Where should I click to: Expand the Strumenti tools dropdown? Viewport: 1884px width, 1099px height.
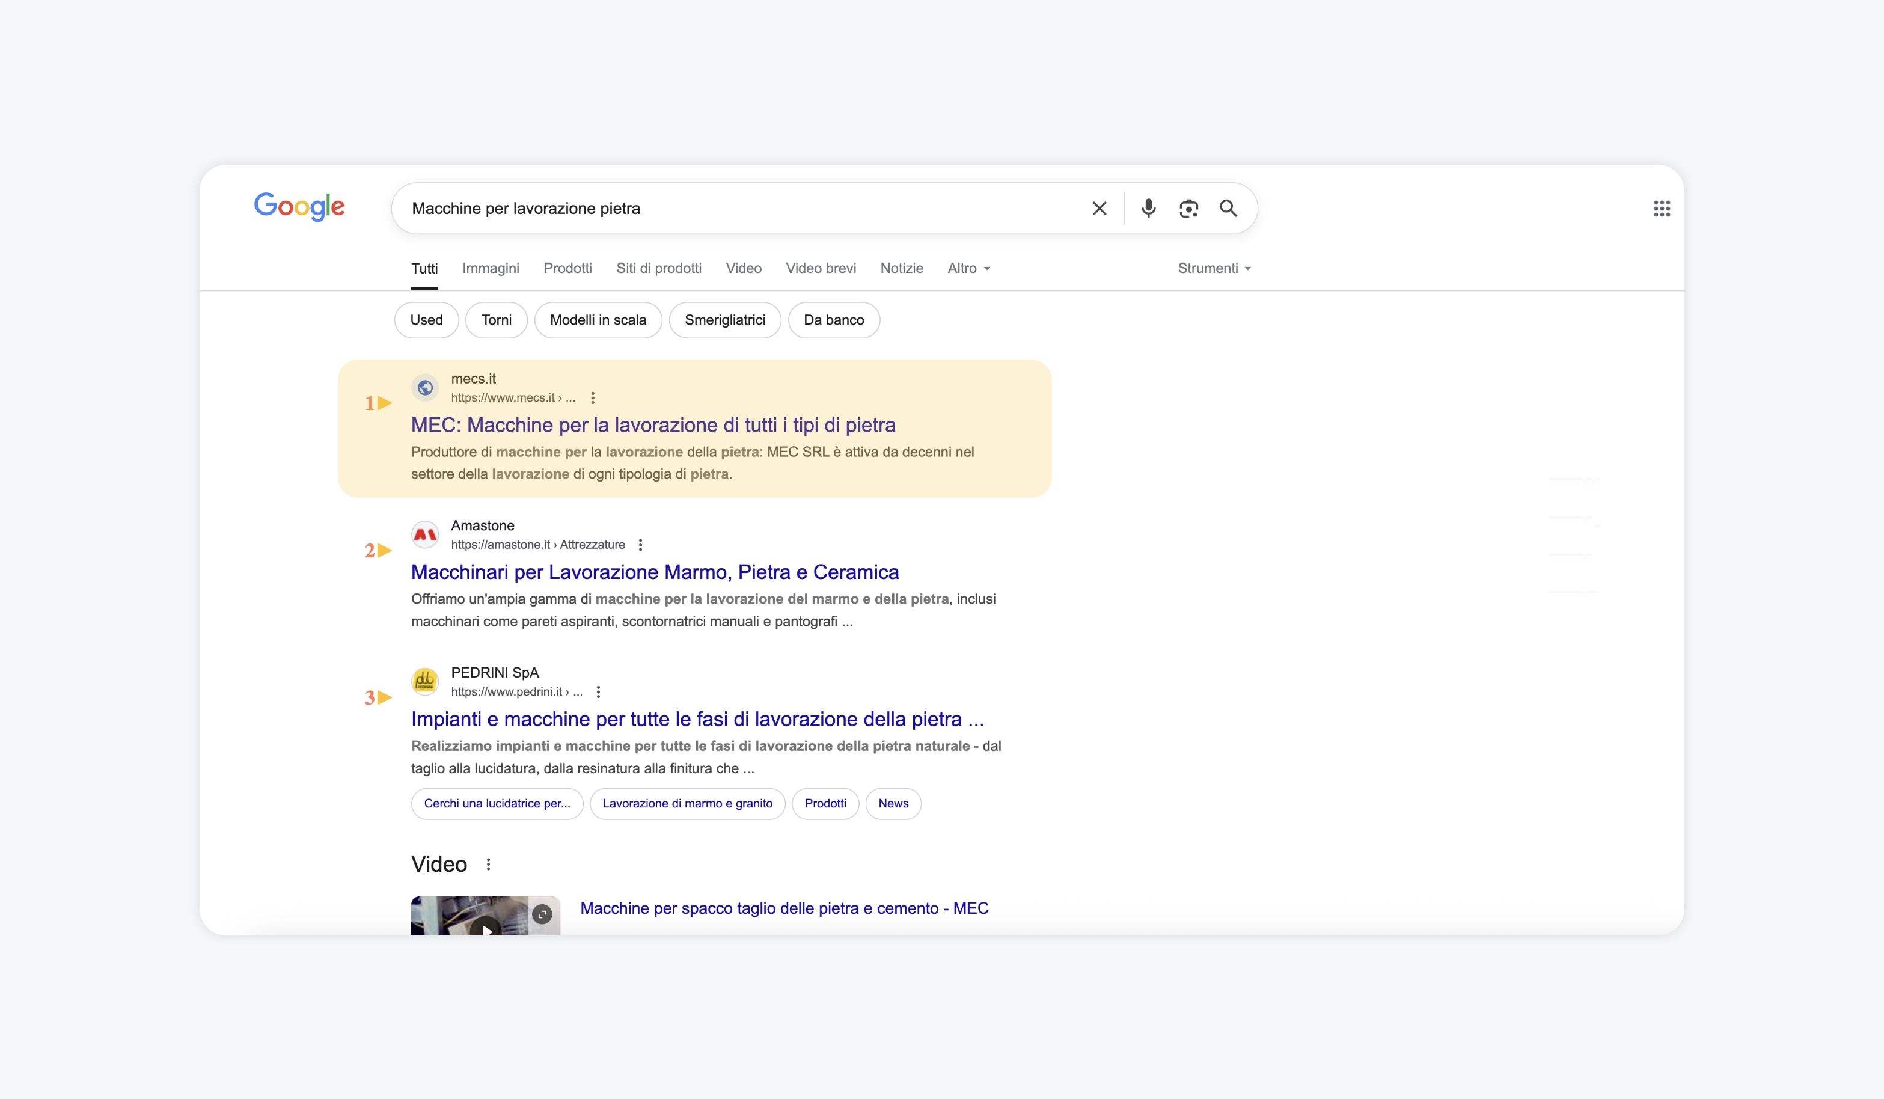[1214, 268]
